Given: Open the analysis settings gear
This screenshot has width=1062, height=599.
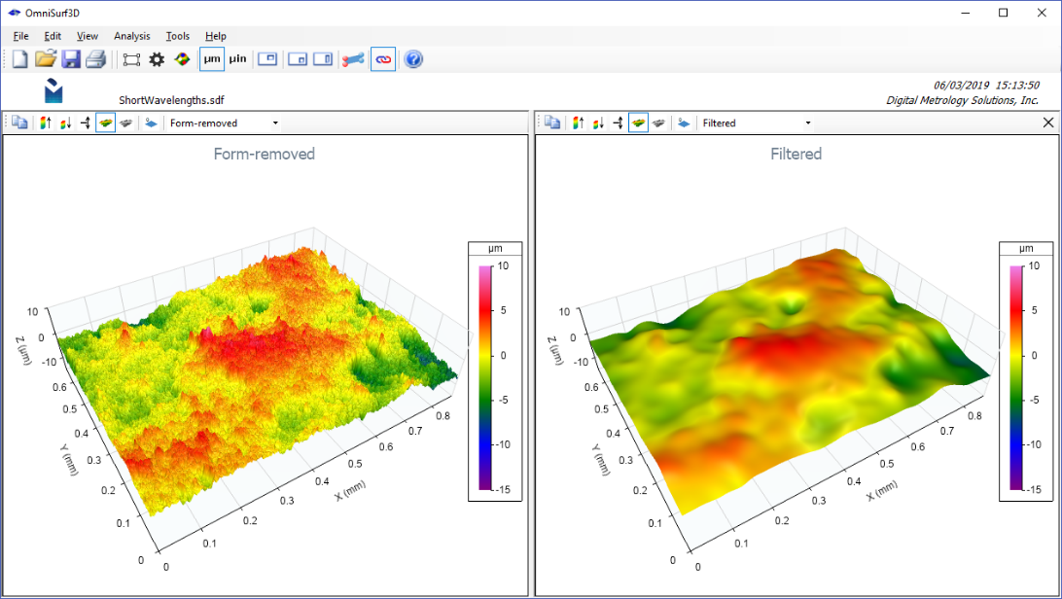Looking at the screenshot, I should coord(156,58).
